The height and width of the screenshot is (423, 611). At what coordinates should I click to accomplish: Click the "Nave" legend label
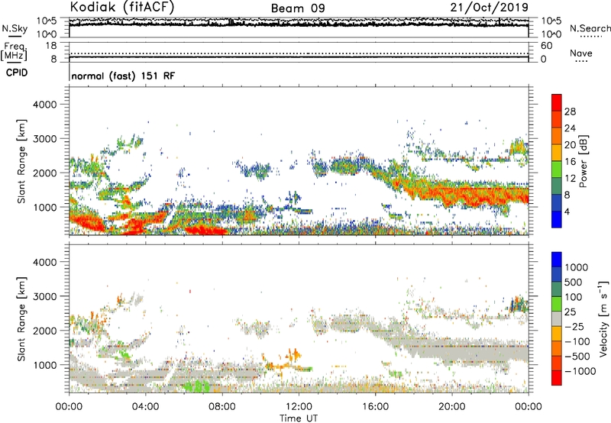[x=581, y=53]
